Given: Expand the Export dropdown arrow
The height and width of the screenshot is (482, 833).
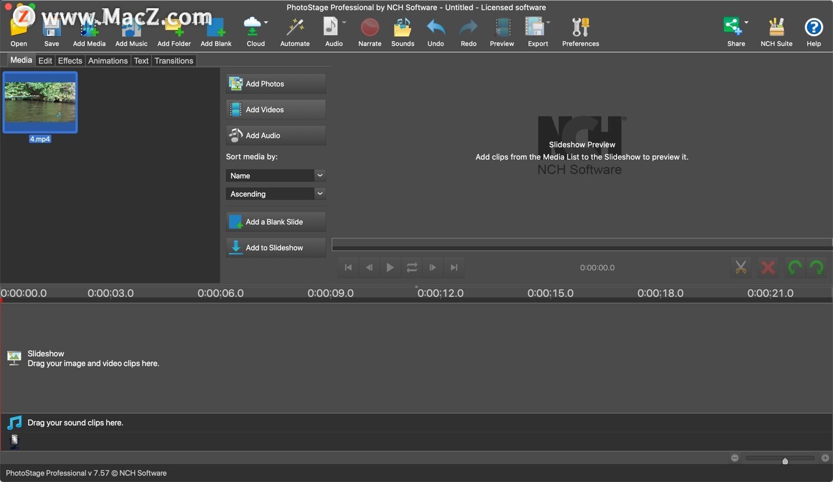Looking at the screenshot, I should [x=548, y=23].
